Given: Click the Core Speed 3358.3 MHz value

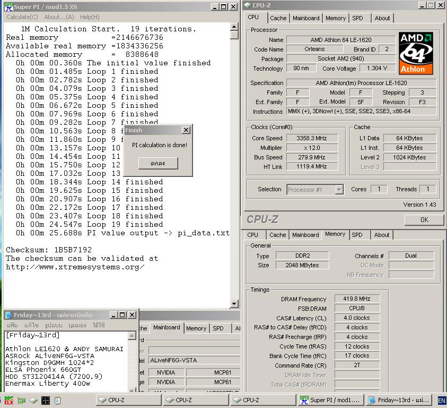Looking at the screenshot, I should pos(312,138).
